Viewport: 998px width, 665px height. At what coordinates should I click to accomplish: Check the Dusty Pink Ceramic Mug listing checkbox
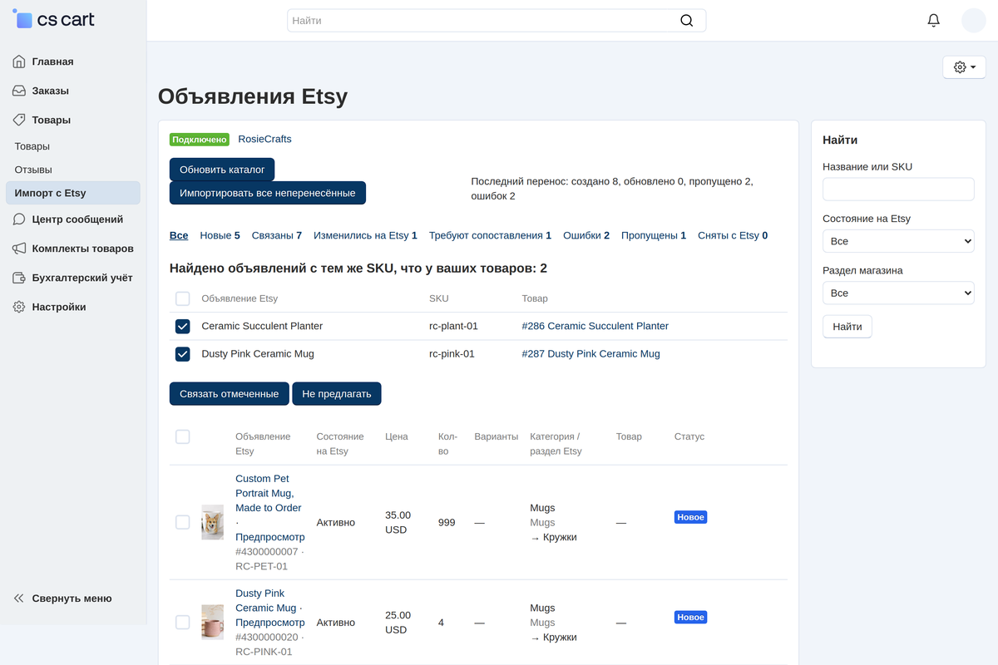183,622
